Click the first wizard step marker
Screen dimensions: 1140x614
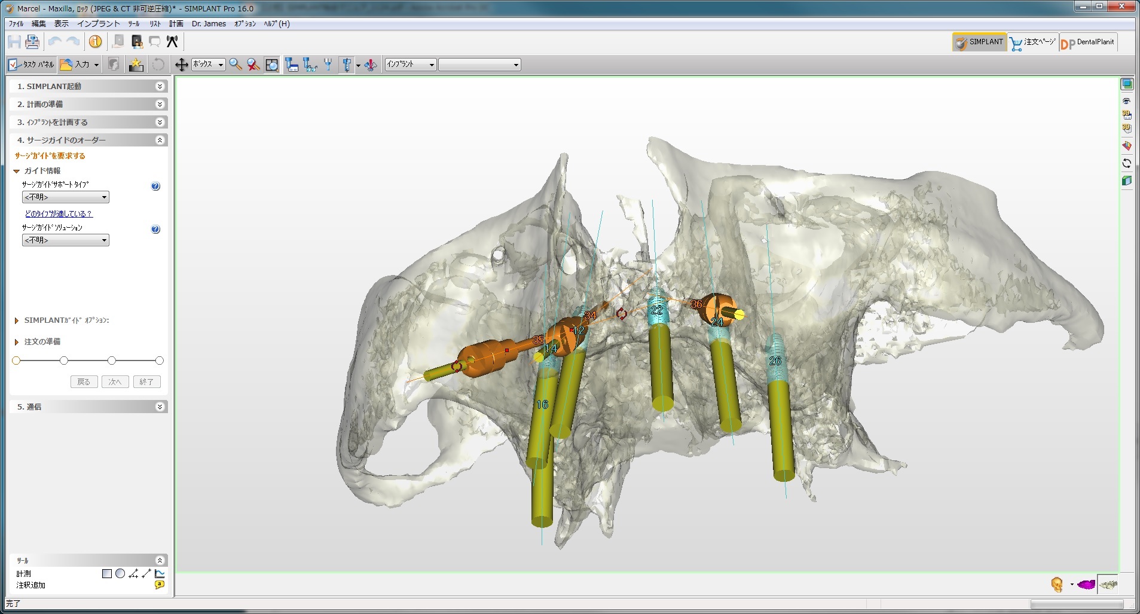click(16, 361)
